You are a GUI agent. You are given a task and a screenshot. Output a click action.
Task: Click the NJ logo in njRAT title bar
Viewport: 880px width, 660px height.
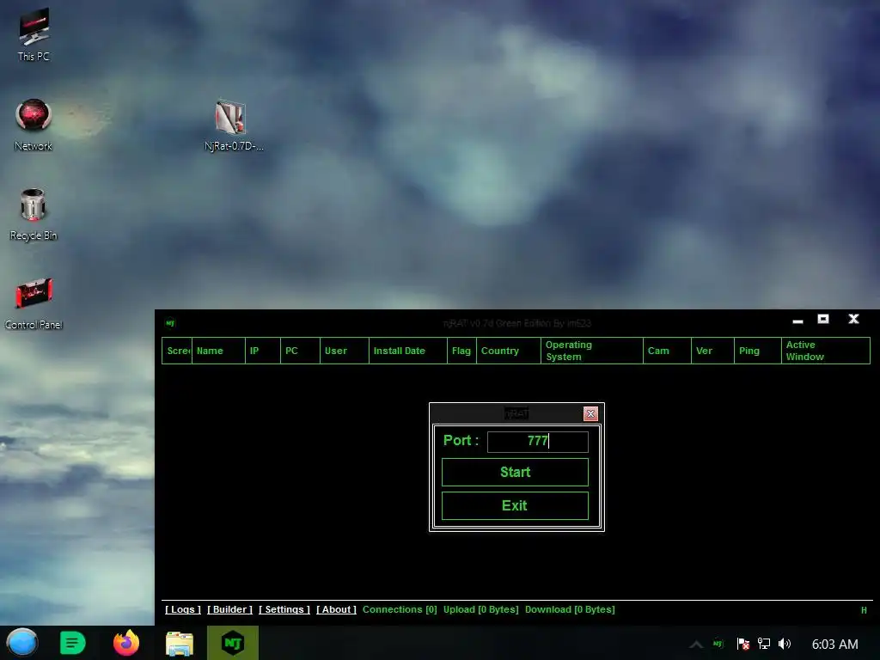pos(170,323)
